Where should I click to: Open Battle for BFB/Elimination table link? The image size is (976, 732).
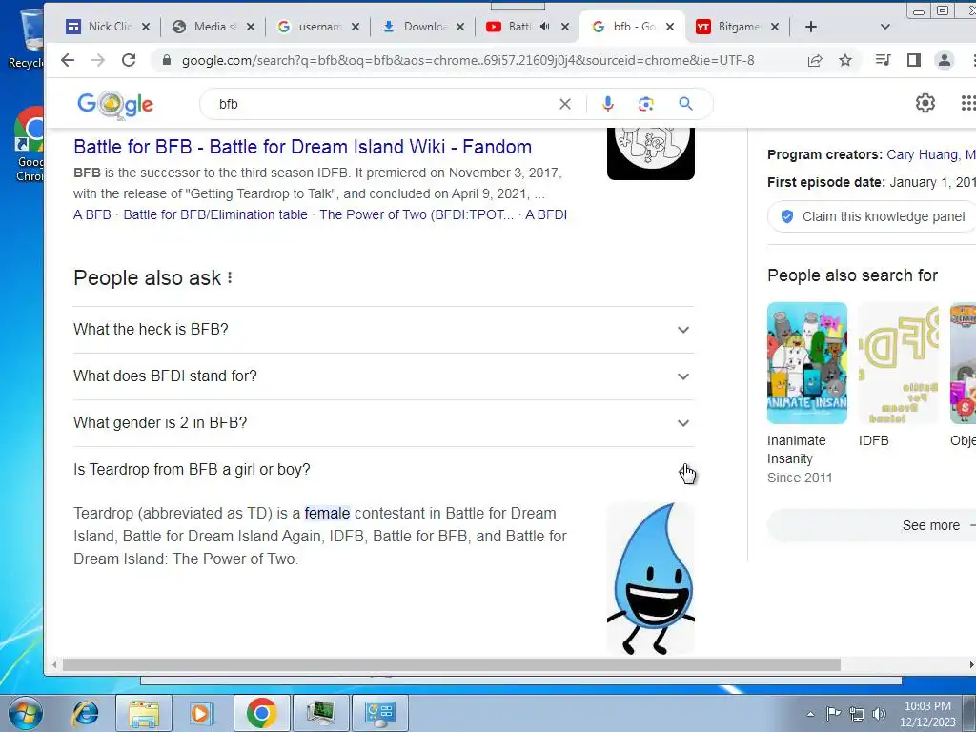point(215,214)
